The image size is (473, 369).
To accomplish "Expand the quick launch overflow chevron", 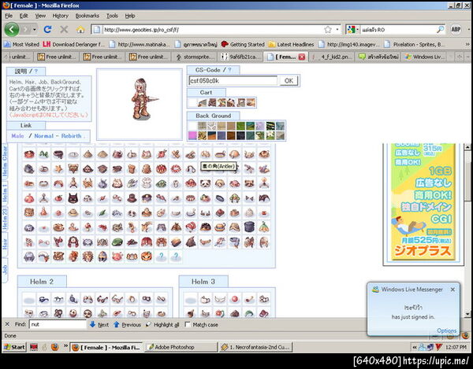I will tap(65, 346).
